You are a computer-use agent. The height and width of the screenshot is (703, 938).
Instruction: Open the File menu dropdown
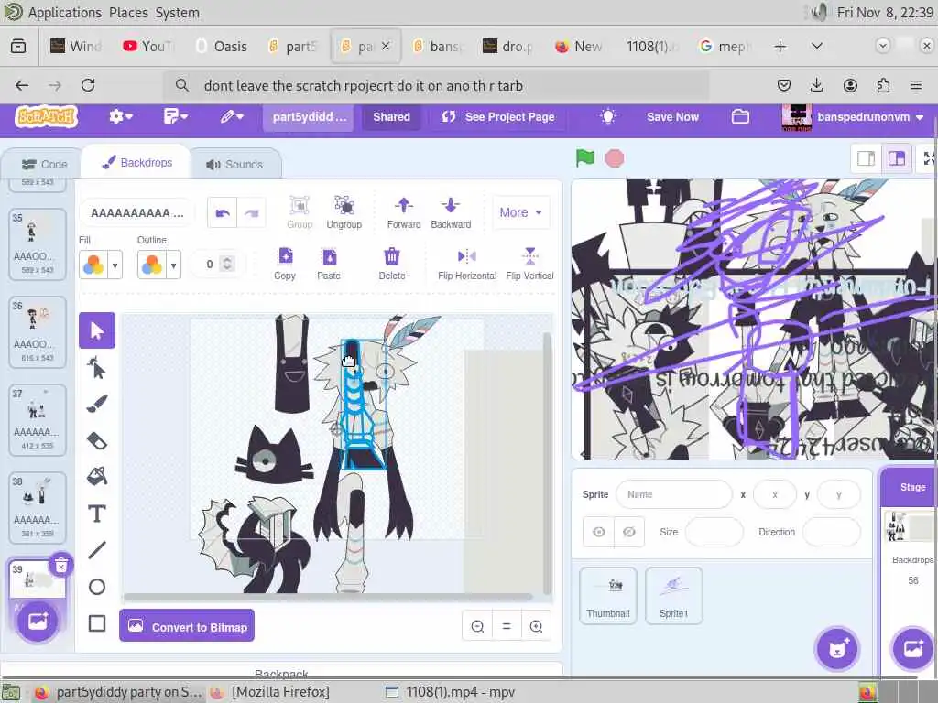(x=175, y=116)
